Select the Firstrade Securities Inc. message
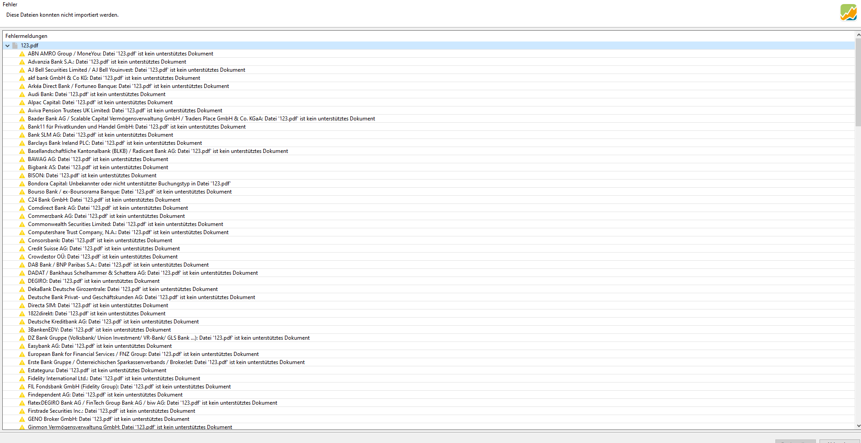 [111, 411]
